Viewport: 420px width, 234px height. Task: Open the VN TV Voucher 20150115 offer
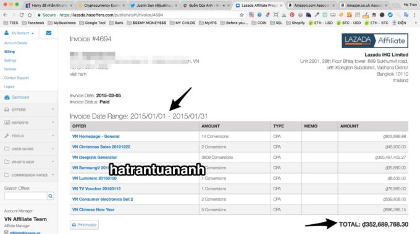coord(96,189)
